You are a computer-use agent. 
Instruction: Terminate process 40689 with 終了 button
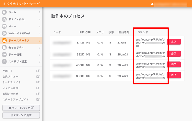(174, 64)
